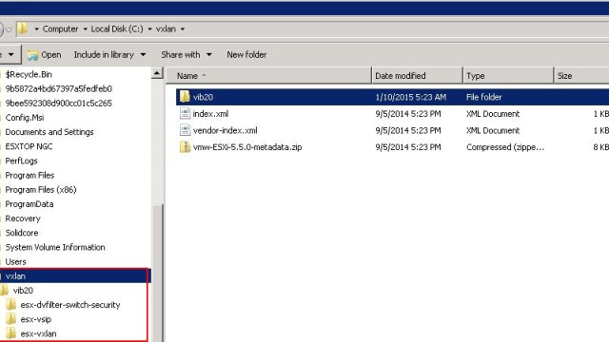Screen dimensions: 609x342
Task: Click the zip archive icon for vmw-ESXi-5.5.0-metadata.zip
Action: coord(185,147)
